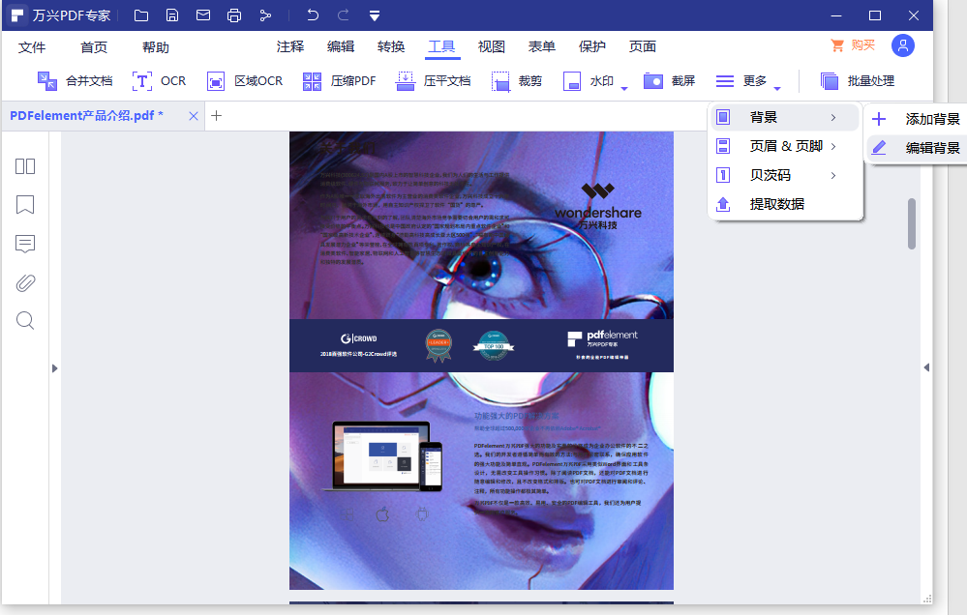The image size is (967, 615).
Task: Click the OCR tool icon
Action: pyautogui.click(x=142, y=81)
